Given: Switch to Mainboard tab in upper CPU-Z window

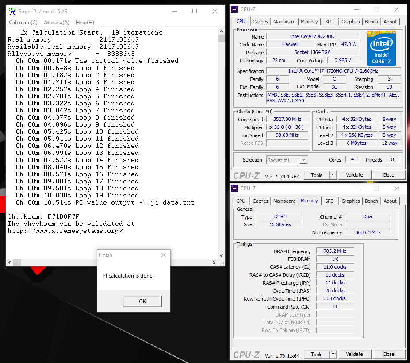Looking at the screenshot, I should pos(284,22).
